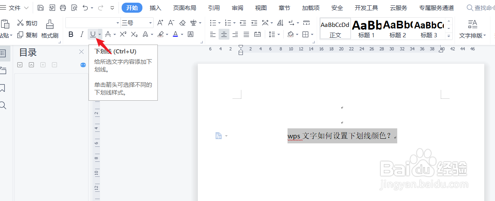The width and height of the screenshot is (495, 201).
Task: Switch to the 审阅 (Review) tab
Action: [x=237, y=8]
